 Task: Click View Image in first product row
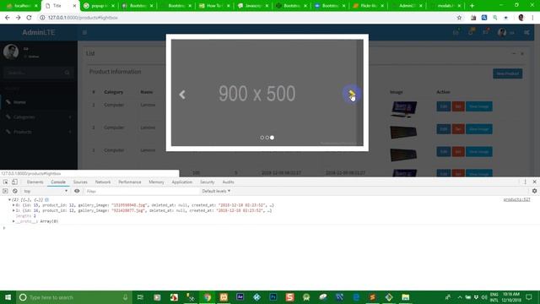[479, 106]
